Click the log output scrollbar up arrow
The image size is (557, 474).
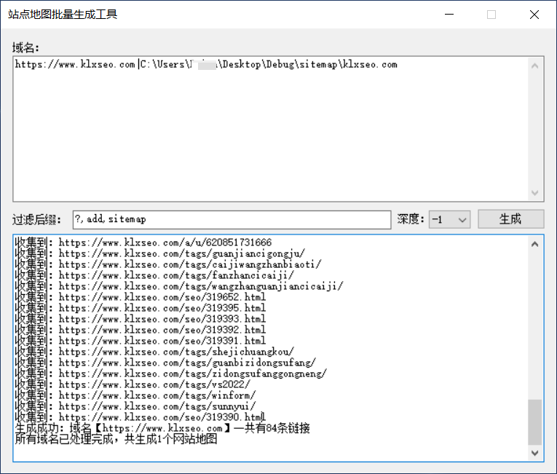coord(534,244)
